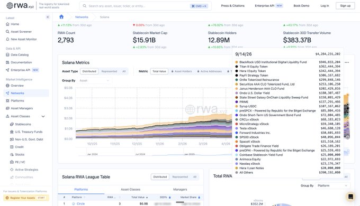Viewport: 360px width, 206px height.
Task: Select Distributed in the League Table
Action: coord(160,177)
